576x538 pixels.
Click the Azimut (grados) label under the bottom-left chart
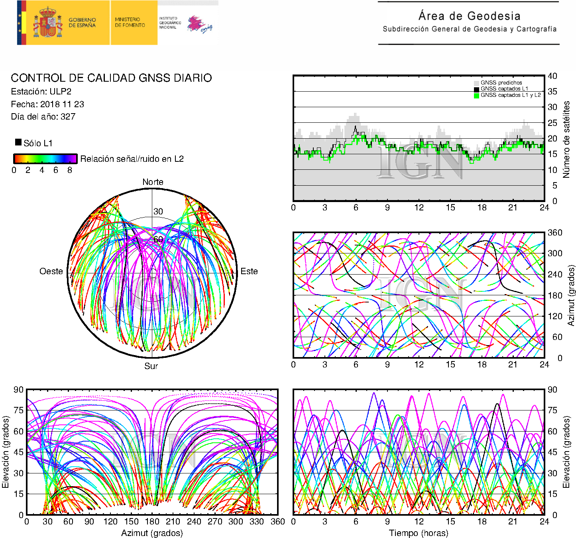tap(152, 533)
